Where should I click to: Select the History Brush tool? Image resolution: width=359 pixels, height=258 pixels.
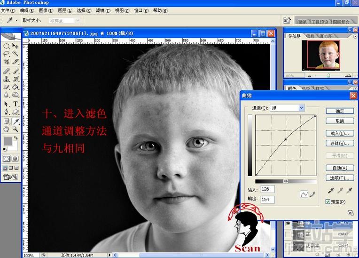pyautogui.click(x=16, y=79)
